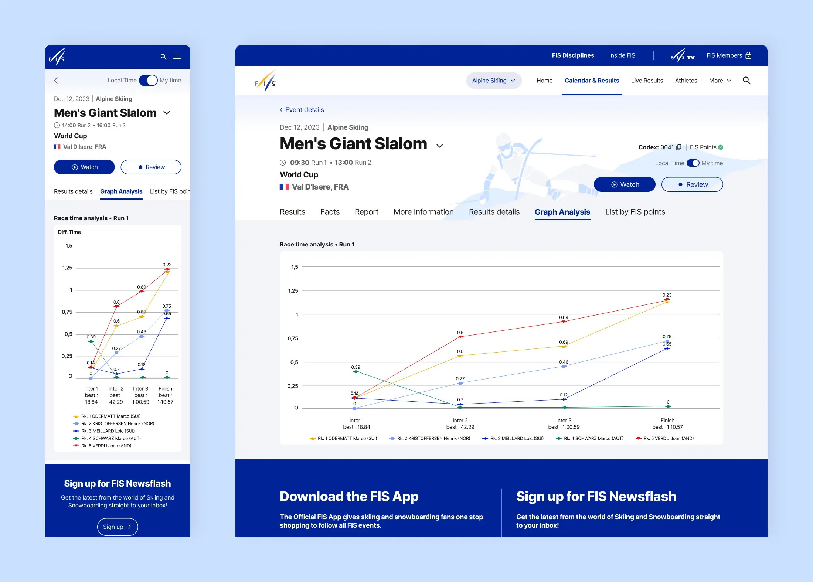
Task: Toggle mobile Local Time / My time switch
Action: point(148,80)
